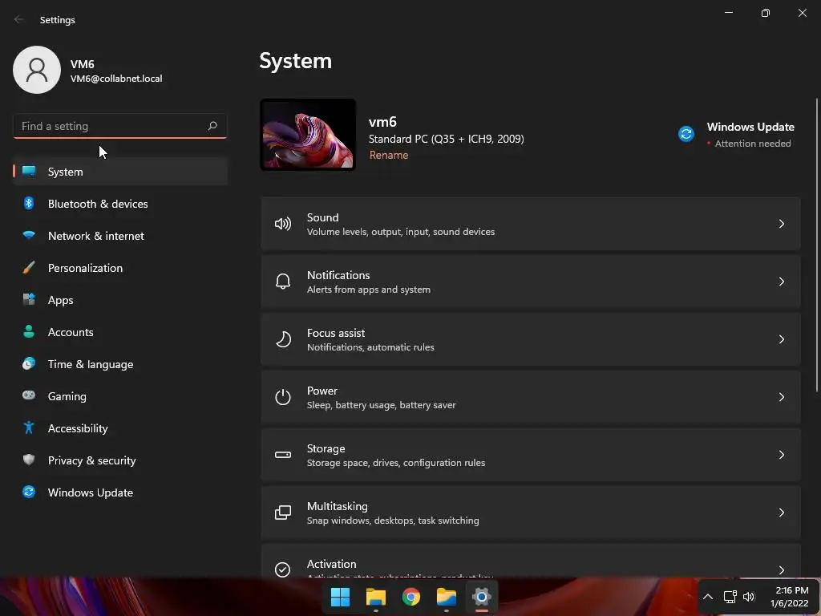The image size is (821, 616).
Task: Open the Personalization section
Action: tap(120, 268)
